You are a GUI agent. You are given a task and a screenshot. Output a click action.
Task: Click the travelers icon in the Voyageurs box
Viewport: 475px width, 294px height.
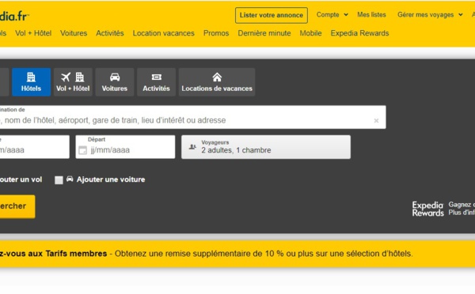(192, 147)
